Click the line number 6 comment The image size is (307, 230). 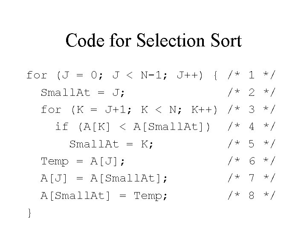[252, 161]
